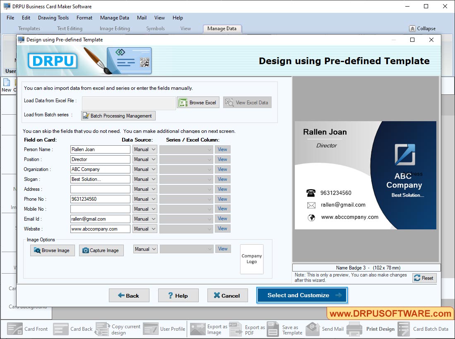Open Batch Processing Management
The image size is (455, 339).
coord(118,115)
